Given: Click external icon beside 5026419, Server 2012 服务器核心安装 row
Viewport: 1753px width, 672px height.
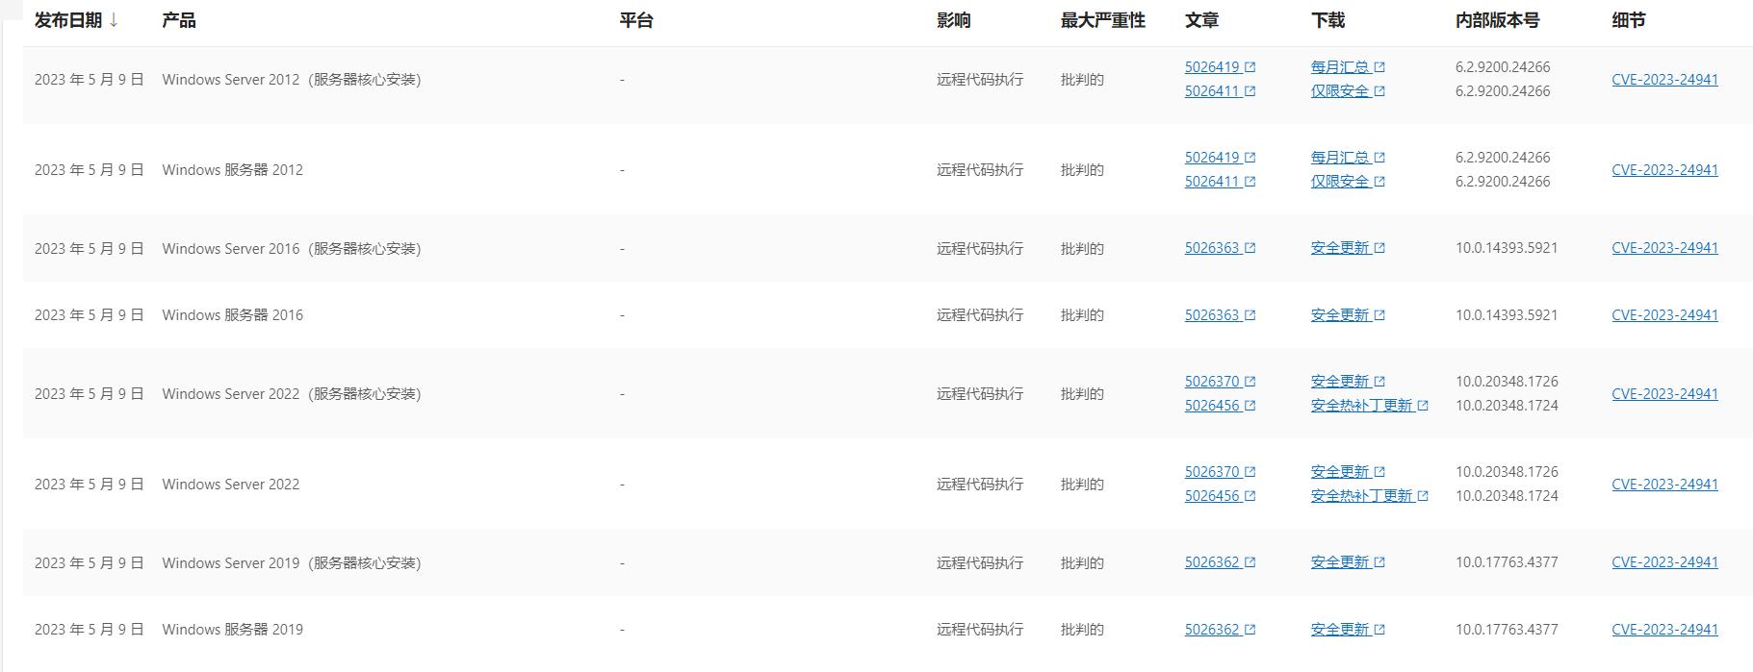Looking at the screenshot, I should [x=1250, y=67].
